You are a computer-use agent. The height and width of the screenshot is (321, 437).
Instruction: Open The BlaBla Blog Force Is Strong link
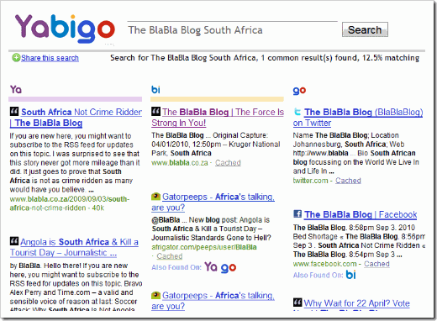[x=218, y=118]
